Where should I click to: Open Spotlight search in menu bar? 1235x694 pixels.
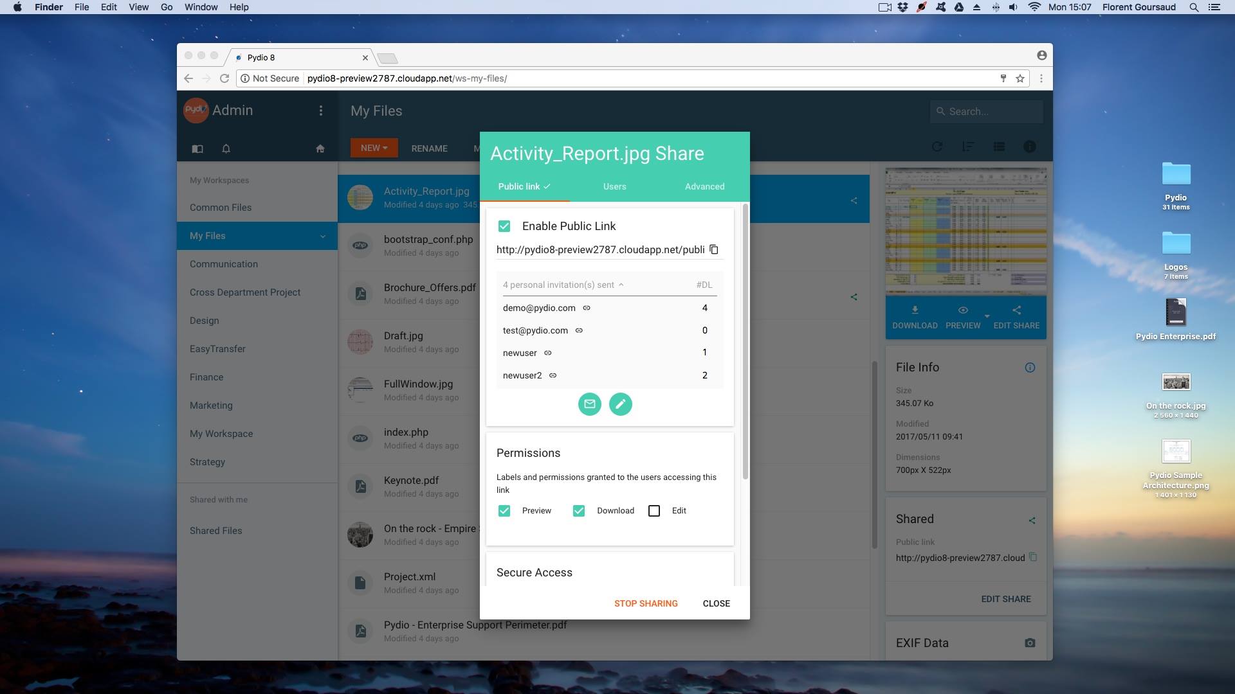(1193, 7)
